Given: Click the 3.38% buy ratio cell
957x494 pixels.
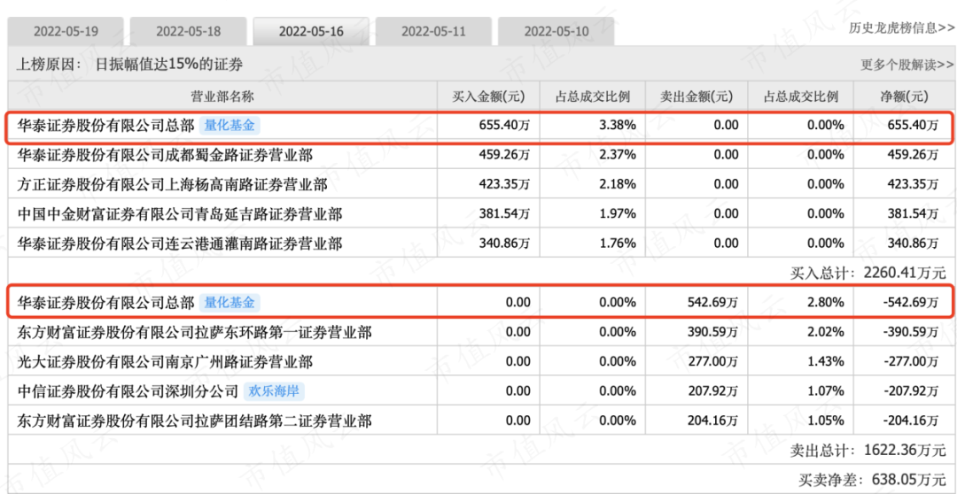Looking at the screenshot, I should (x=619, y=127).
